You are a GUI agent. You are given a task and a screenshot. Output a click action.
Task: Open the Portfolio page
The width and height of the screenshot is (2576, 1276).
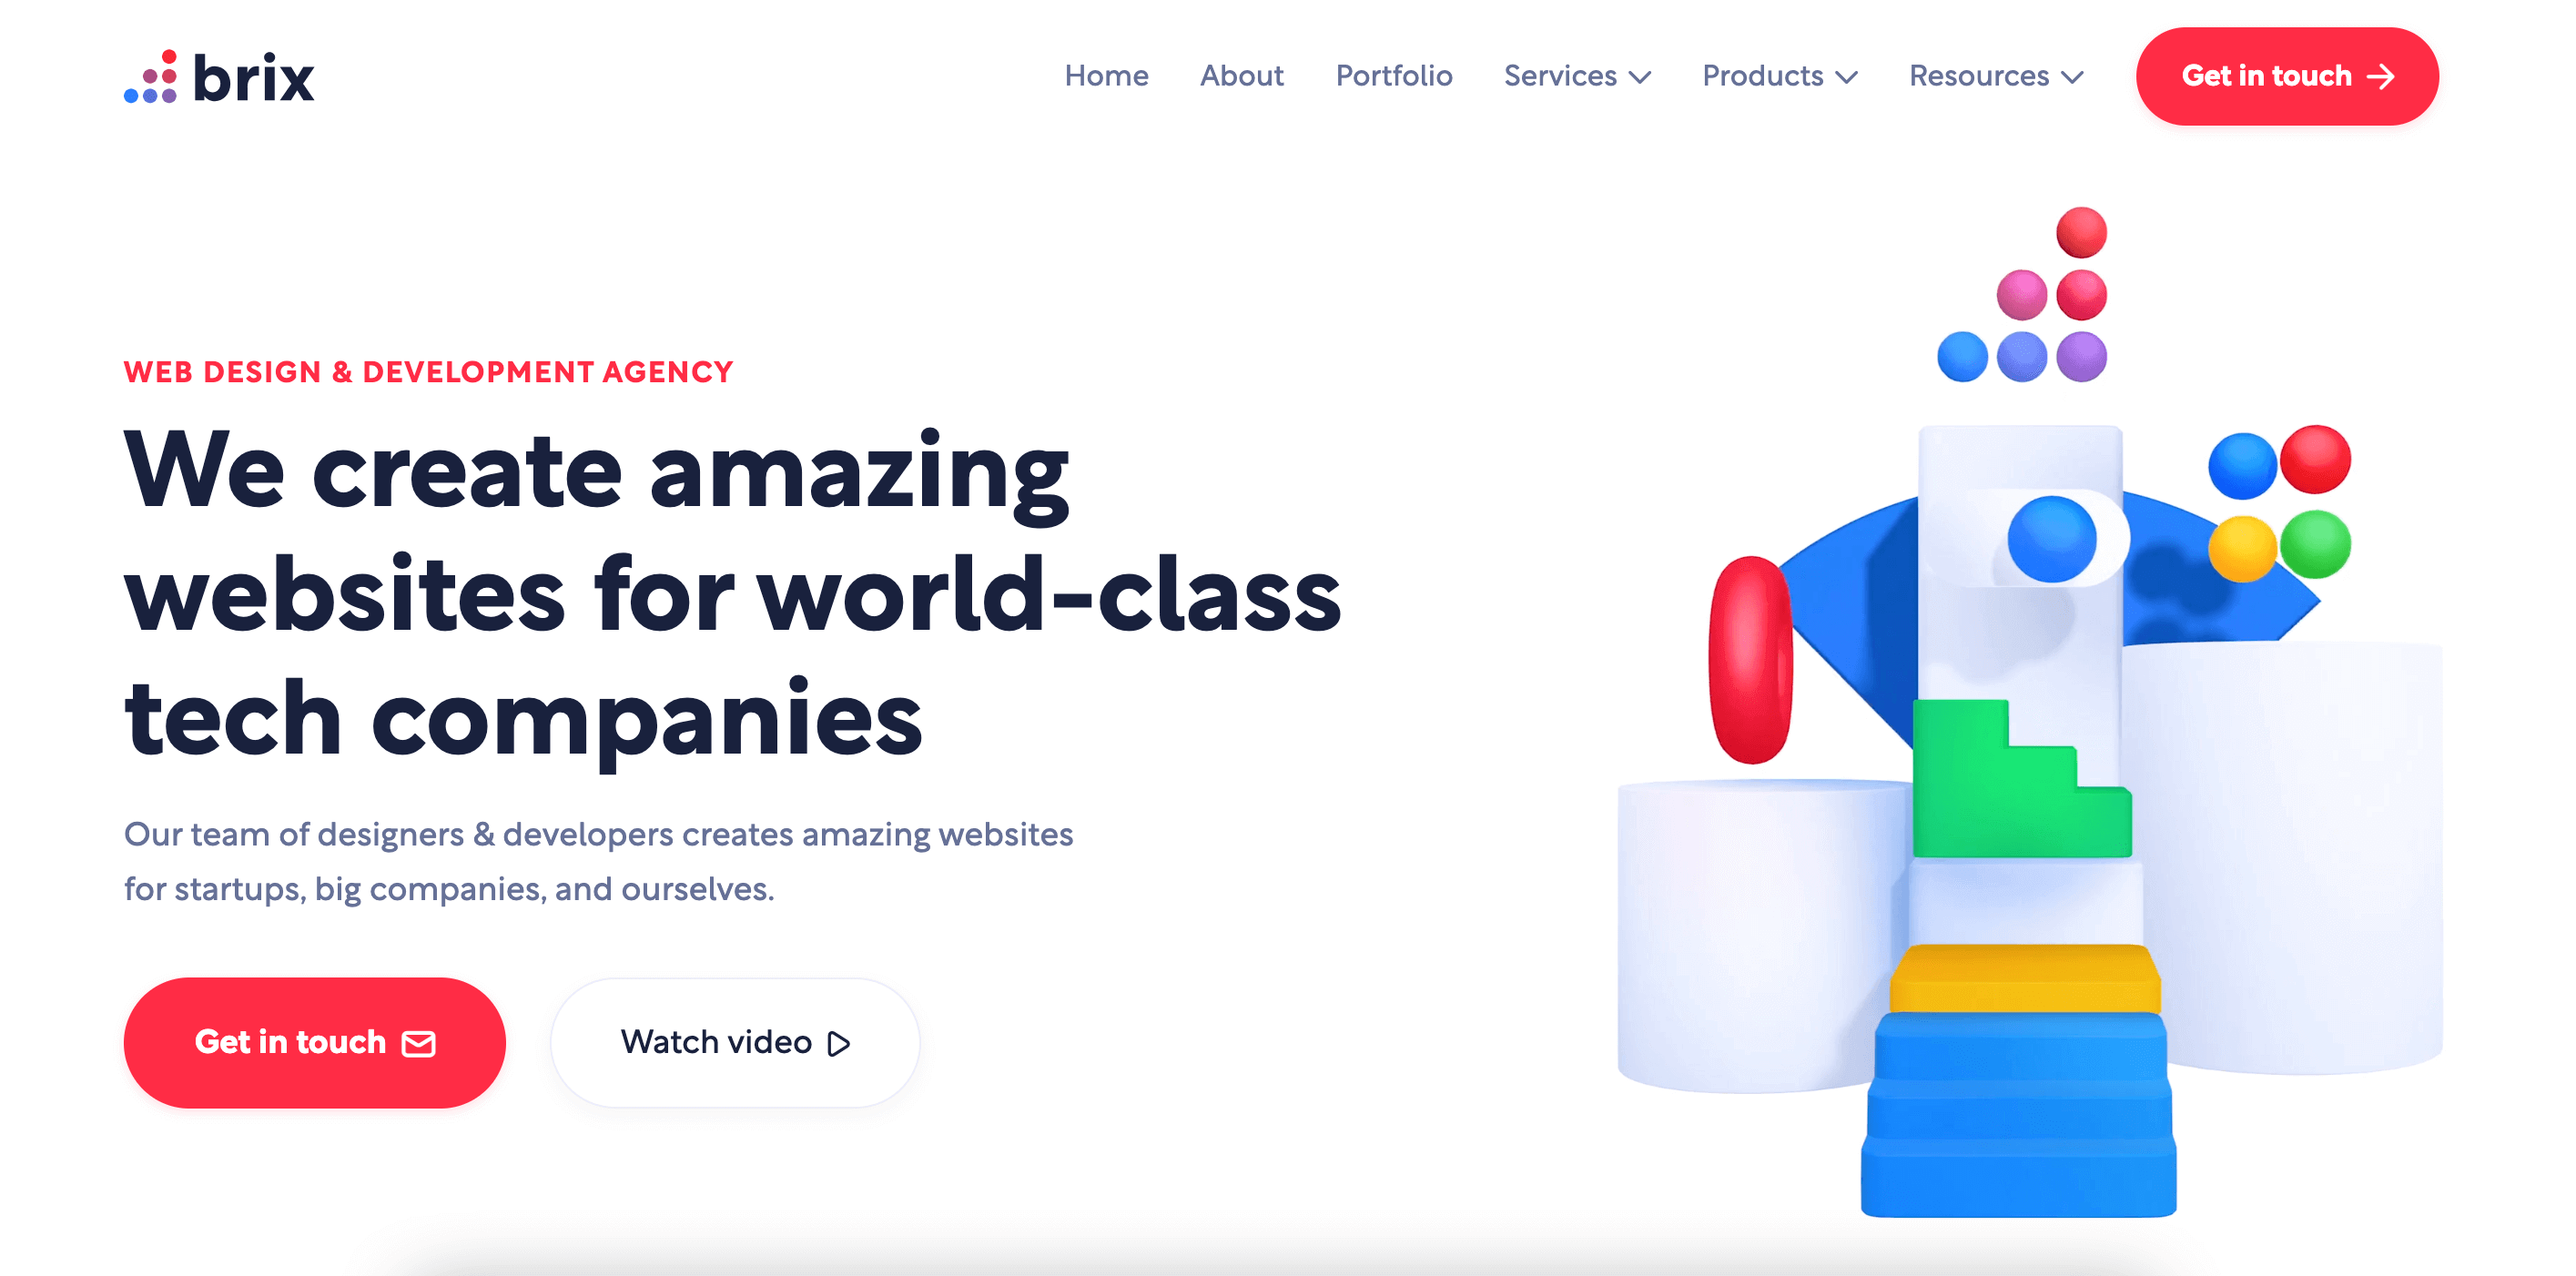click(1392, 74)
